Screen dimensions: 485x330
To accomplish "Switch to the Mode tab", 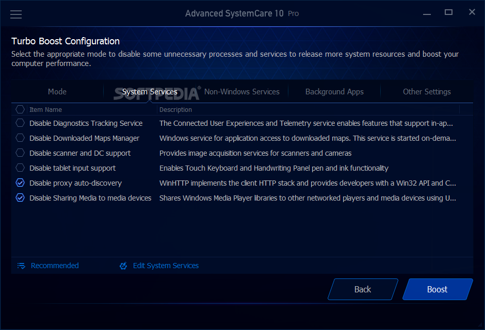I will [x=57, y=92].
